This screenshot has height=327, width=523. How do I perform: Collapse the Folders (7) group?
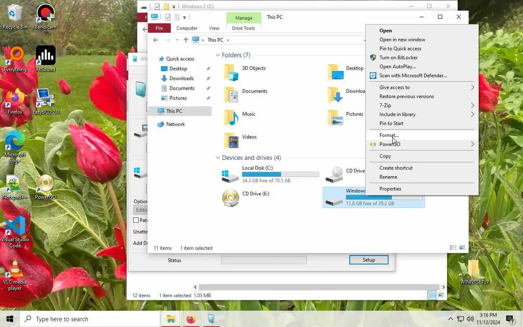(218, 55)
